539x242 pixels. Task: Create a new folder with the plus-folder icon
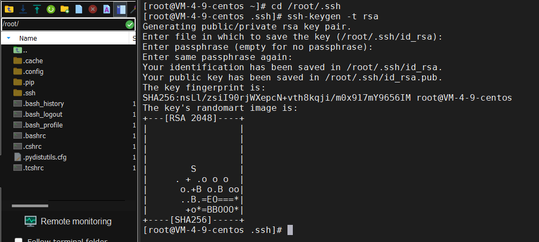(x=64, y=9)
